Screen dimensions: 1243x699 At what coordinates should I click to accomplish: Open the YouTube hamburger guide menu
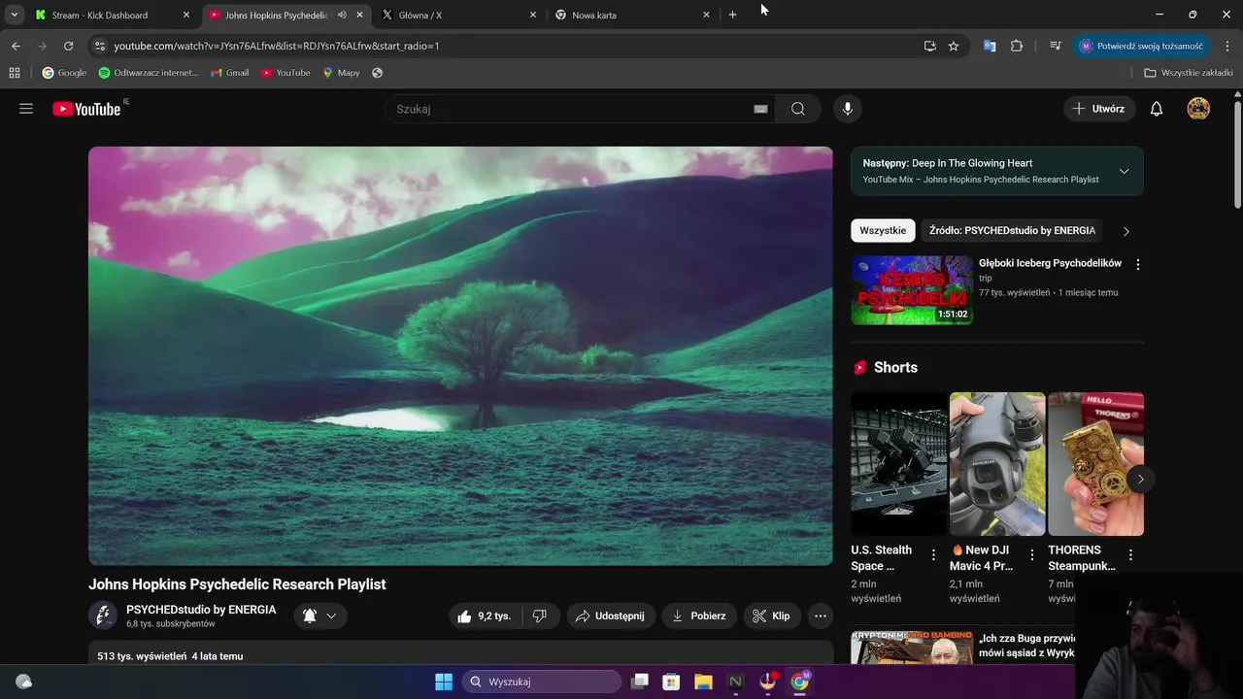pyautogui.click(x=26, y=109)
